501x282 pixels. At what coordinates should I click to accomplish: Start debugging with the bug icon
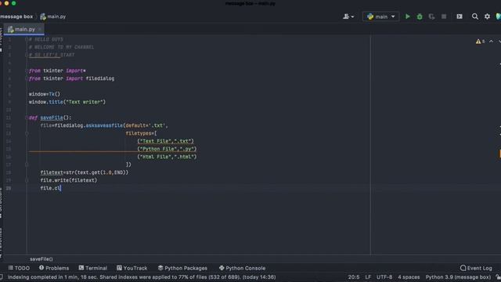pyautogui.click(x=420, y=16)
